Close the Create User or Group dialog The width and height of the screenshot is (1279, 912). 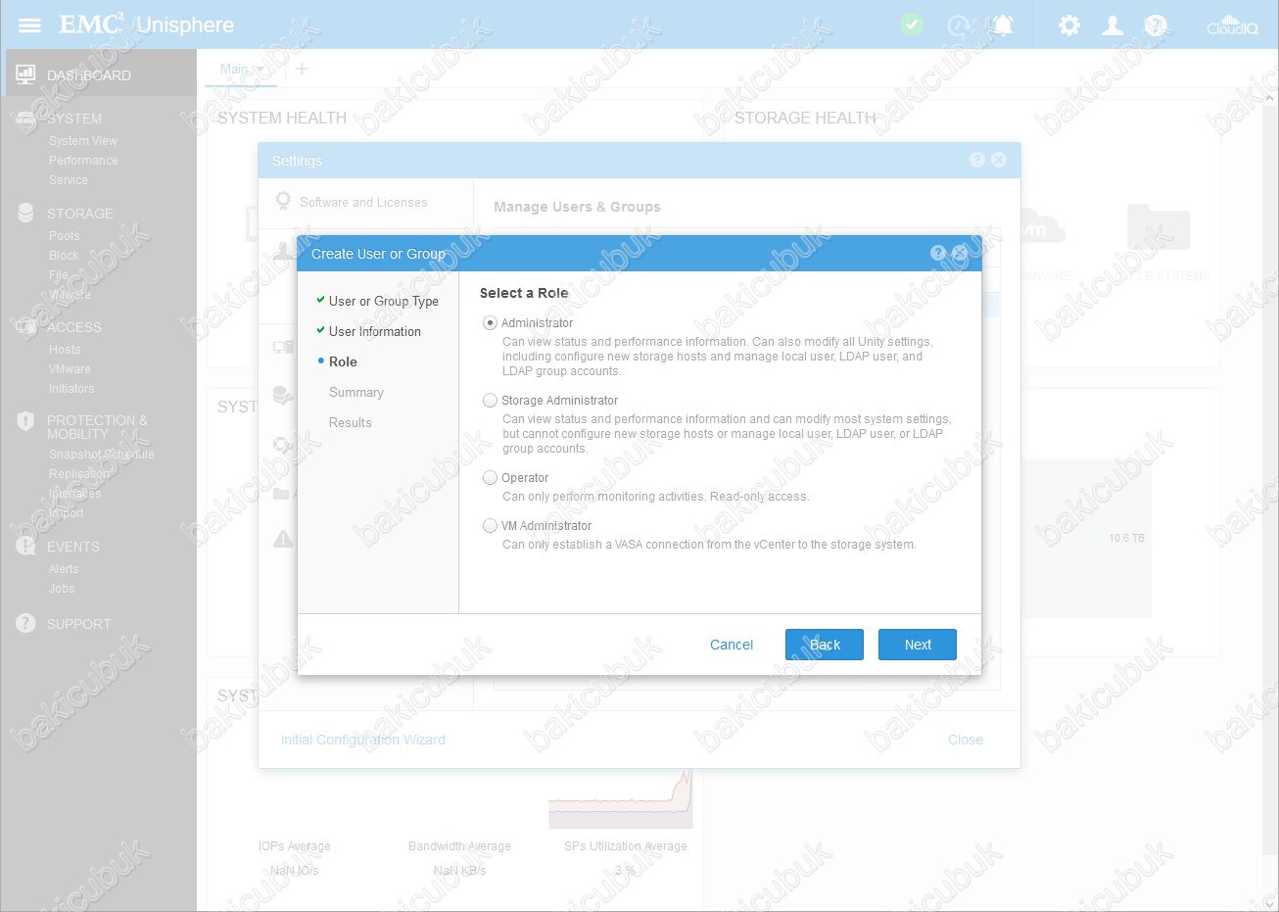click(x=960, y=253)
